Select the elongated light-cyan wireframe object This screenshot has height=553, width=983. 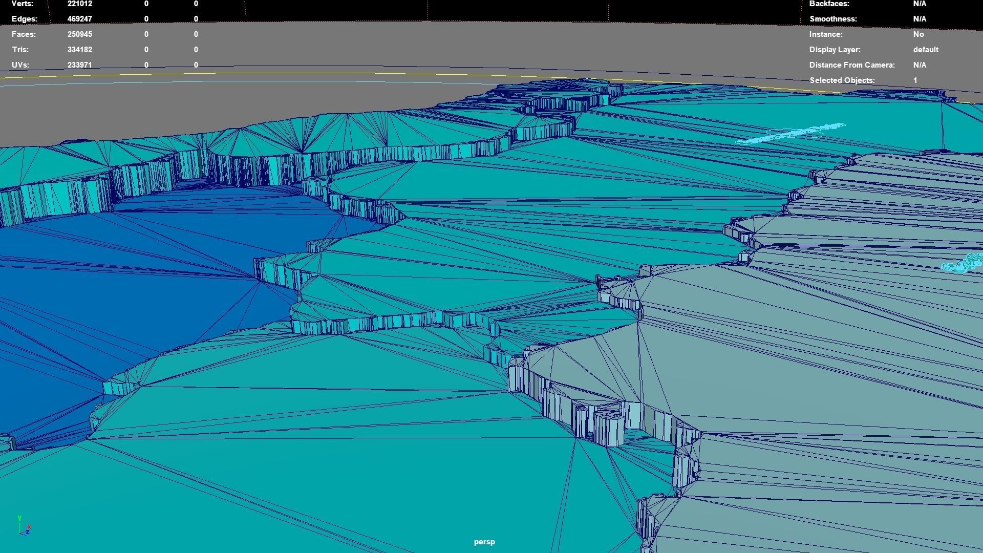pos(792,133)
